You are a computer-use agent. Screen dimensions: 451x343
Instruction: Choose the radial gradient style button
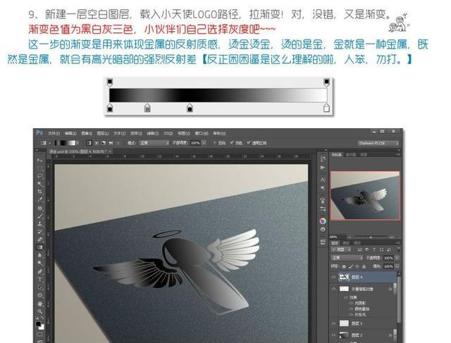click(x=97, y=143)
